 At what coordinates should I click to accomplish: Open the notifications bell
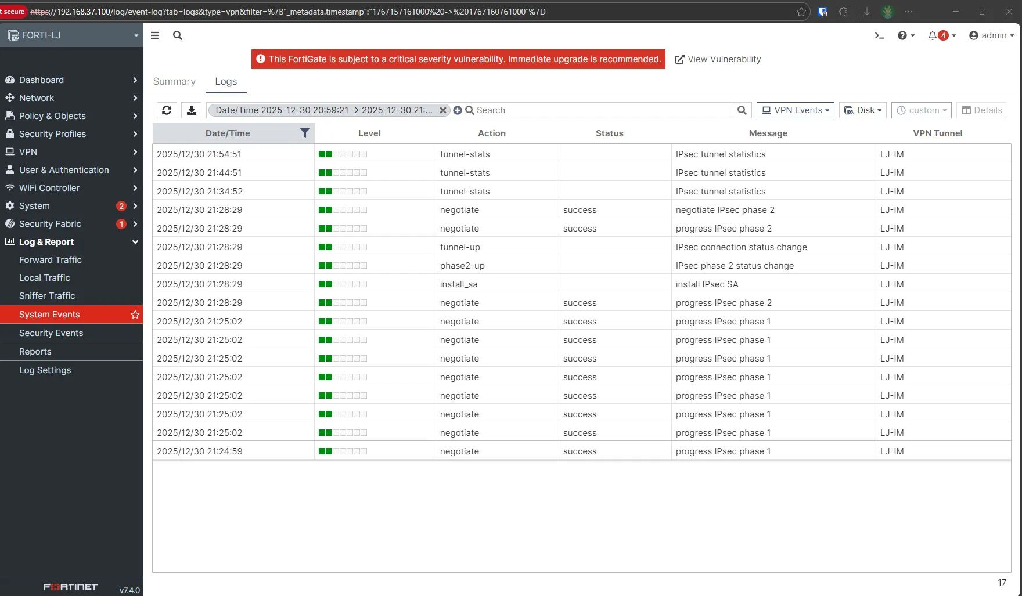pyautogui.click(x=935, y=35)
